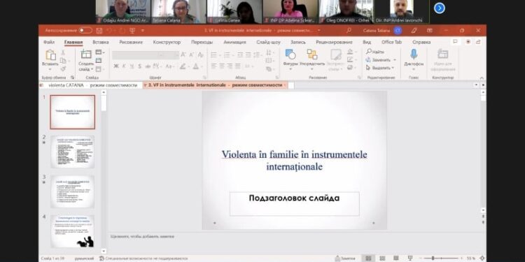Switch to the Переходы ribbon tab
Image resolution: width=525 pixels, height=262 pixels.
tap(202, 42)
